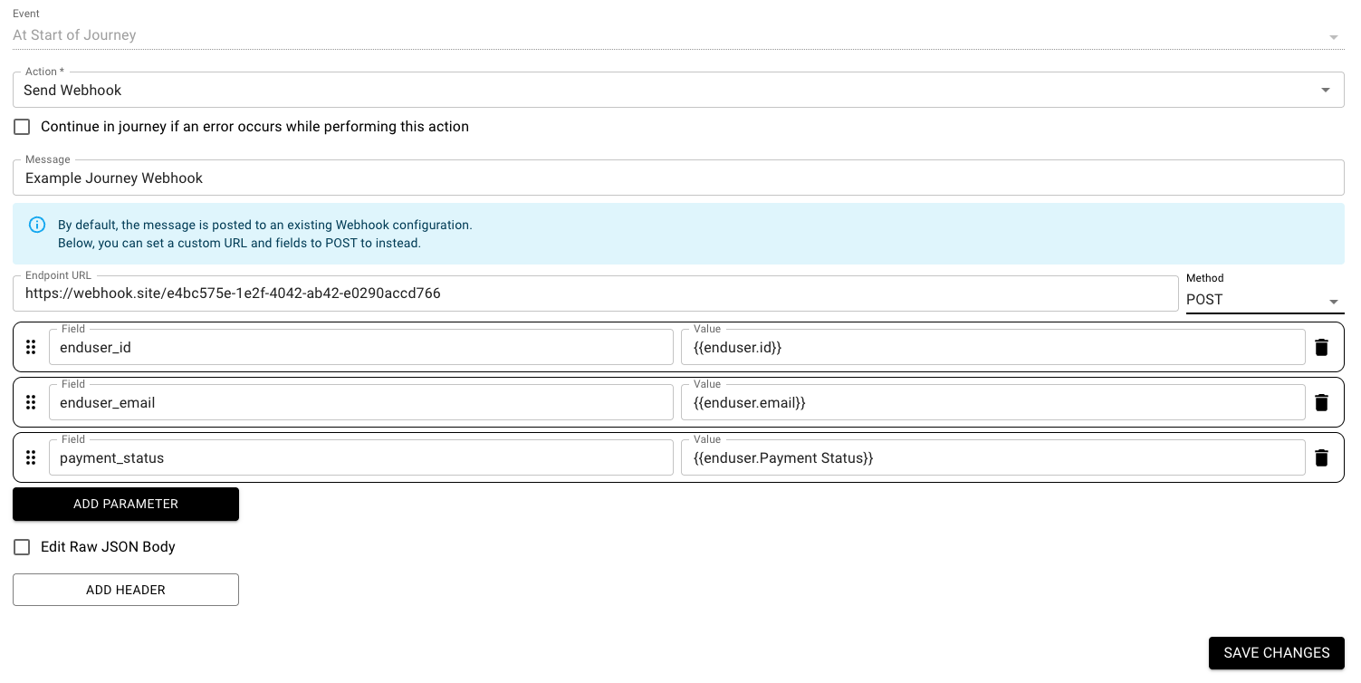
Task: Edit the {{enduser.email}} Value input
Action: click(x=993, y=402)
